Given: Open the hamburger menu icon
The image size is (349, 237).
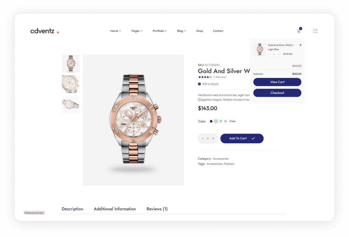Looking at the screenshot, I should (315, 31).
